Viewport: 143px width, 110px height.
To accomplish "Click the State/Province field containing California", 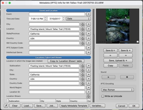I will (x=54, y=34).
